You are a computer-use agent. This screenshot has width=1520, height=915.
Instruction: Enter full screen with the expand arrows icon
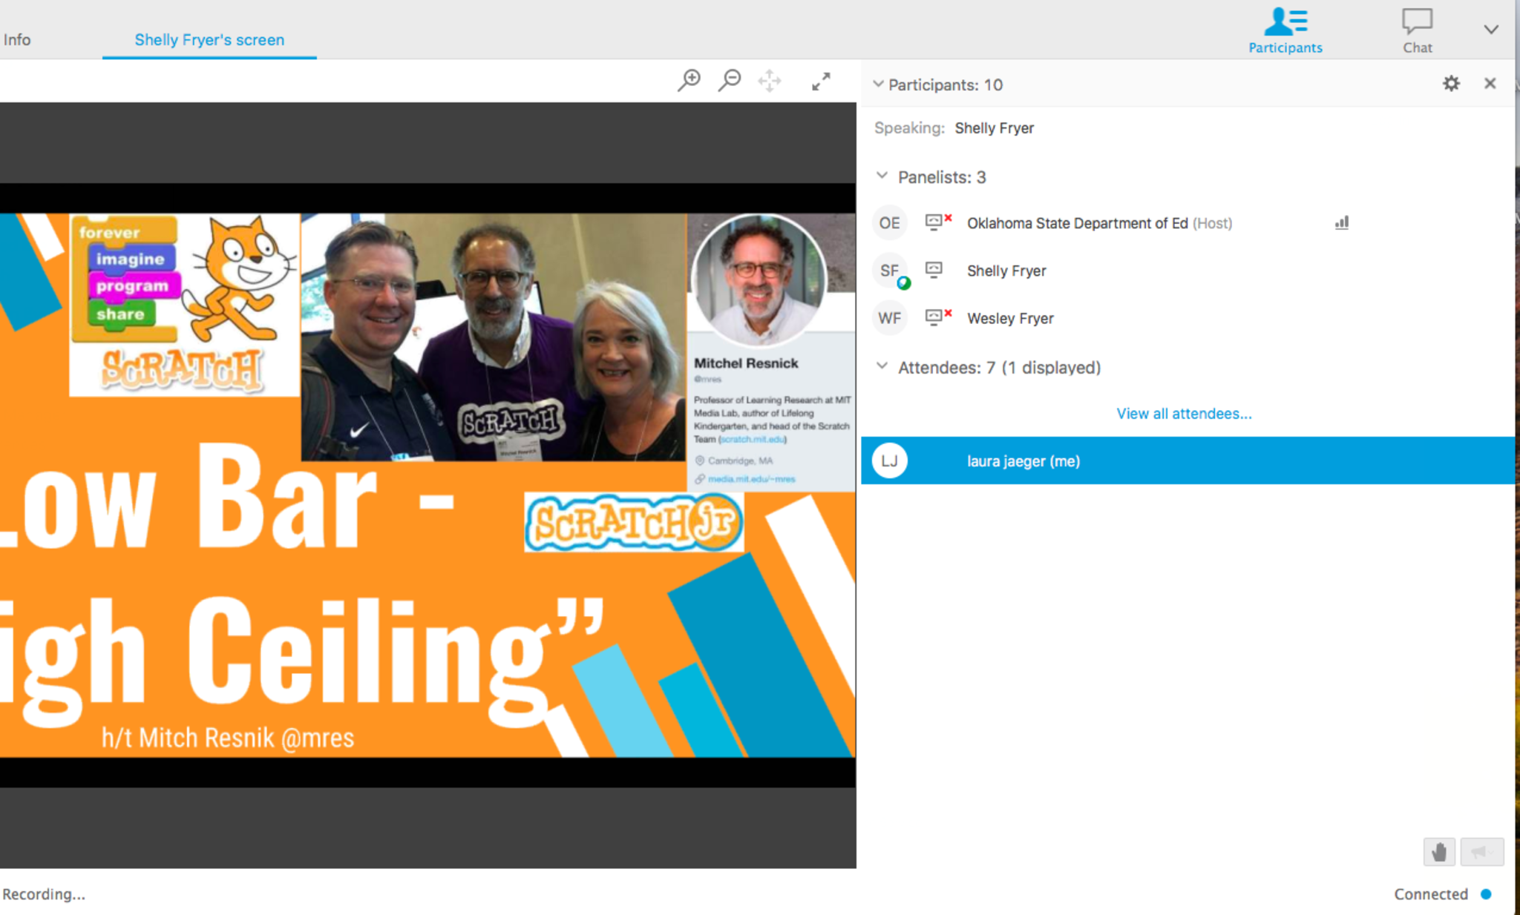click(821, 81)
